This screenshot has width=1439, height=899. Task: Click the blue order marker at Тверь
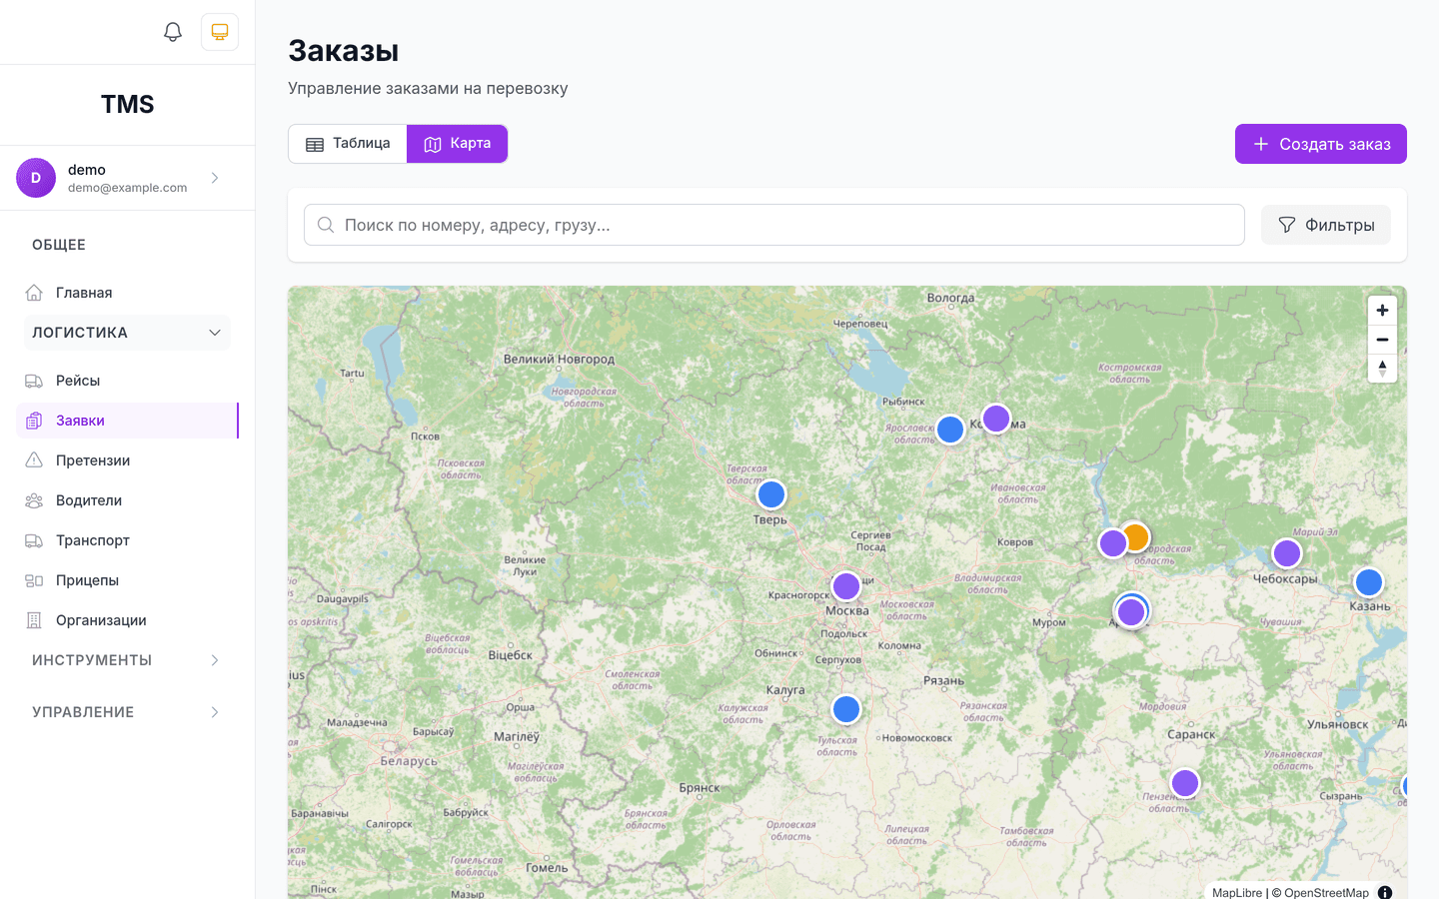pyautogui.click(x=771, y=494)
